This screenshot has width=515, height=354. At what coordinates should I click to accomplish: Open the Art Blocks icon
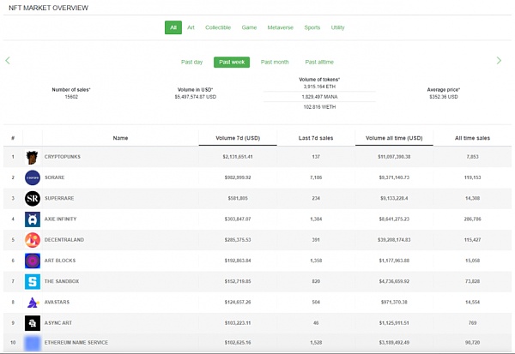[x=33, y=261]
